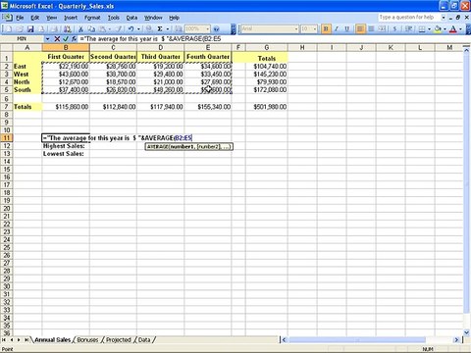Open the Zoom 100% dropdown
The height and width of the screenshot is (353, 471).
207,29
